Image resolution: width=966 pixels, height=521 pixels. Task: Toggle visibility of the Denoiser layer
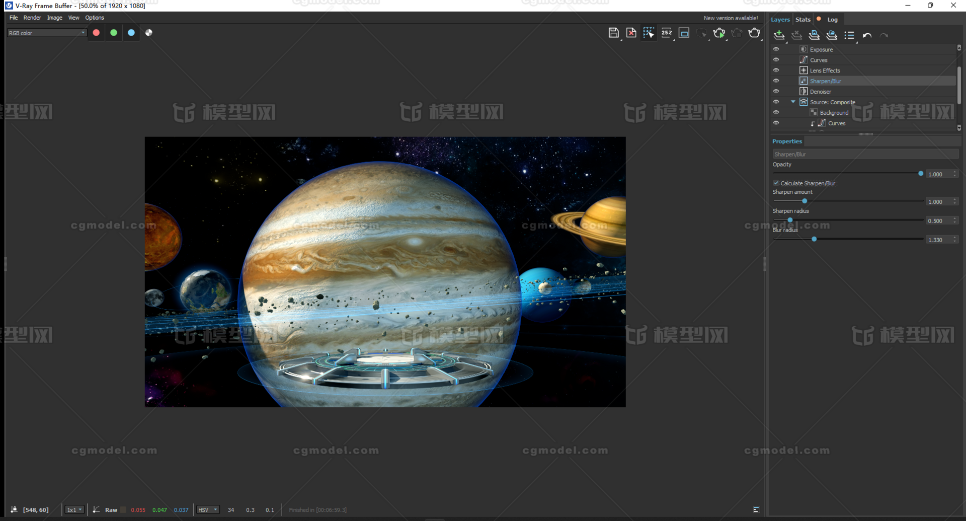(776, 91)
